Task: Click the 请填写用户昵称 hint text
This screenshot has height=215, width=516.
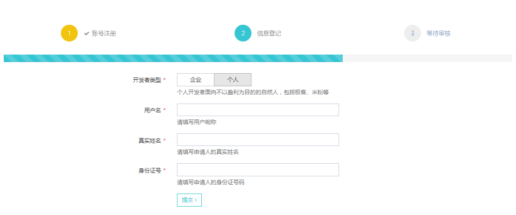Action: (197, 123)
